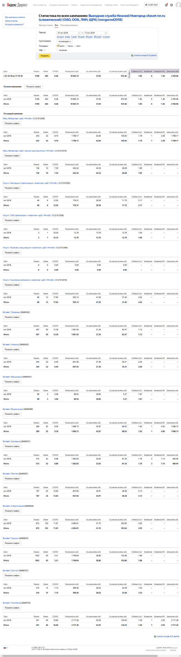Open campaign Витавет | Вызов на дом

tap(13, 409)
